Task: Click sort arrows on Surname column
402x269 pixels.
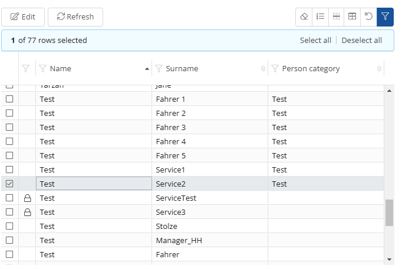Action: [x=263, y=69]
